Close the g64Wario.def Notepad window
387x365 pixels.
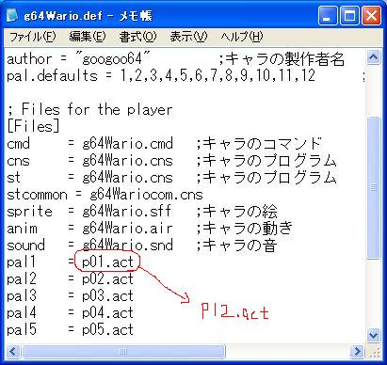coord(372,15)
